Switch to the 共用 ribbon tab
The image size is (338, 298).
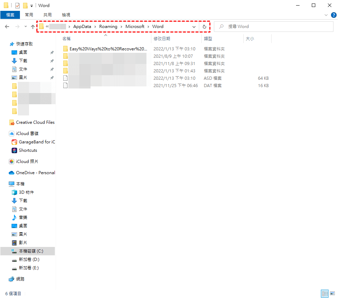pyautogui.click(x=48, y=15)
